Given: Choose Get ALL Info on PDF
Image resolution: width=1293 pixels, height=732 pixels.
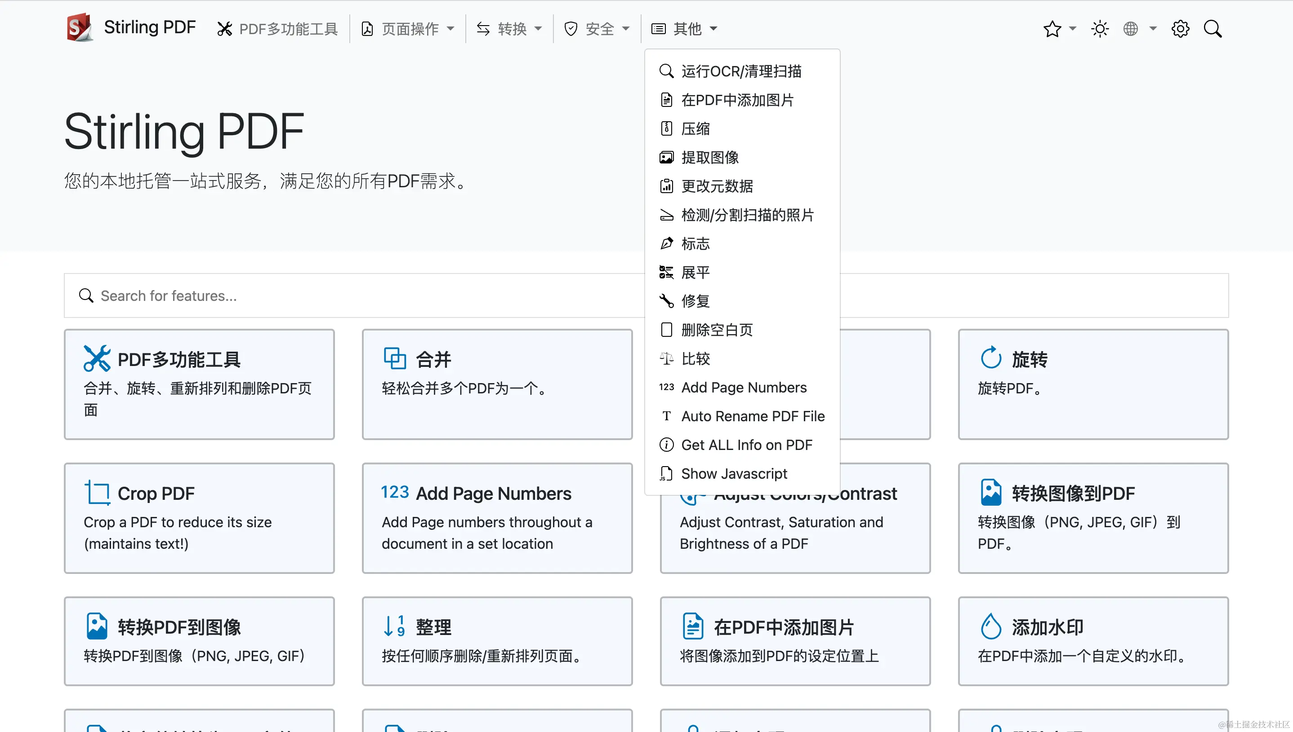Looking at the screenshot, I should [742, 445].
